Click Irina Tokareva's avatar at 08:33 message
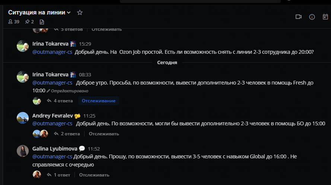This screenshot has height=185, width=331. click(23, 77)
